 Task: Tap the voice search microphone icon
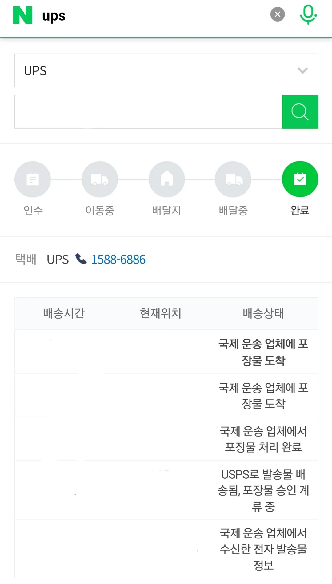[x=308, y=14]
